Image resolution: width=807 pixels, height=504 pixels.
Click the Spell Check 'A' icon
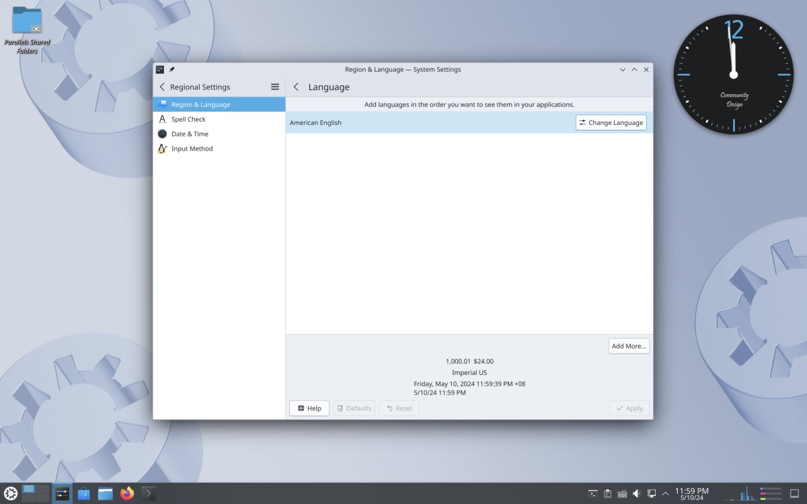pos(162,119)
